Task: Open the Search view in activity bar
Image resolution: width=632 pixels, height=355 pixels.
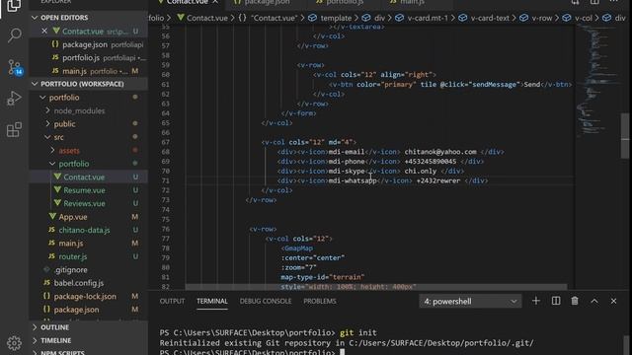Action: click(x=14, y=35)
